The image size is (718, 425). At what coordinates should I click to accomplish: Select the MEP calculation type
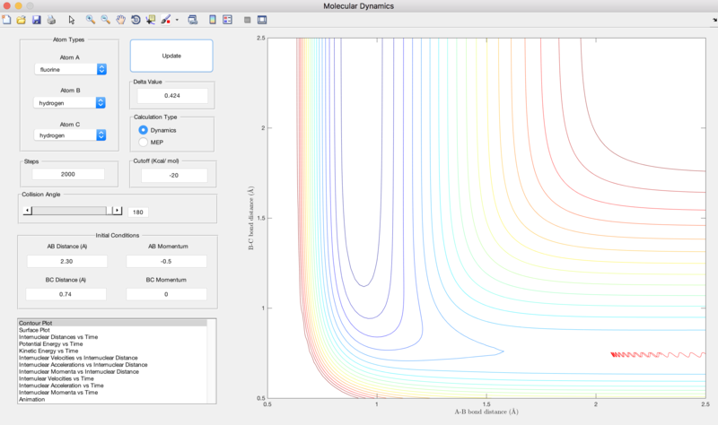coord(144,142)
